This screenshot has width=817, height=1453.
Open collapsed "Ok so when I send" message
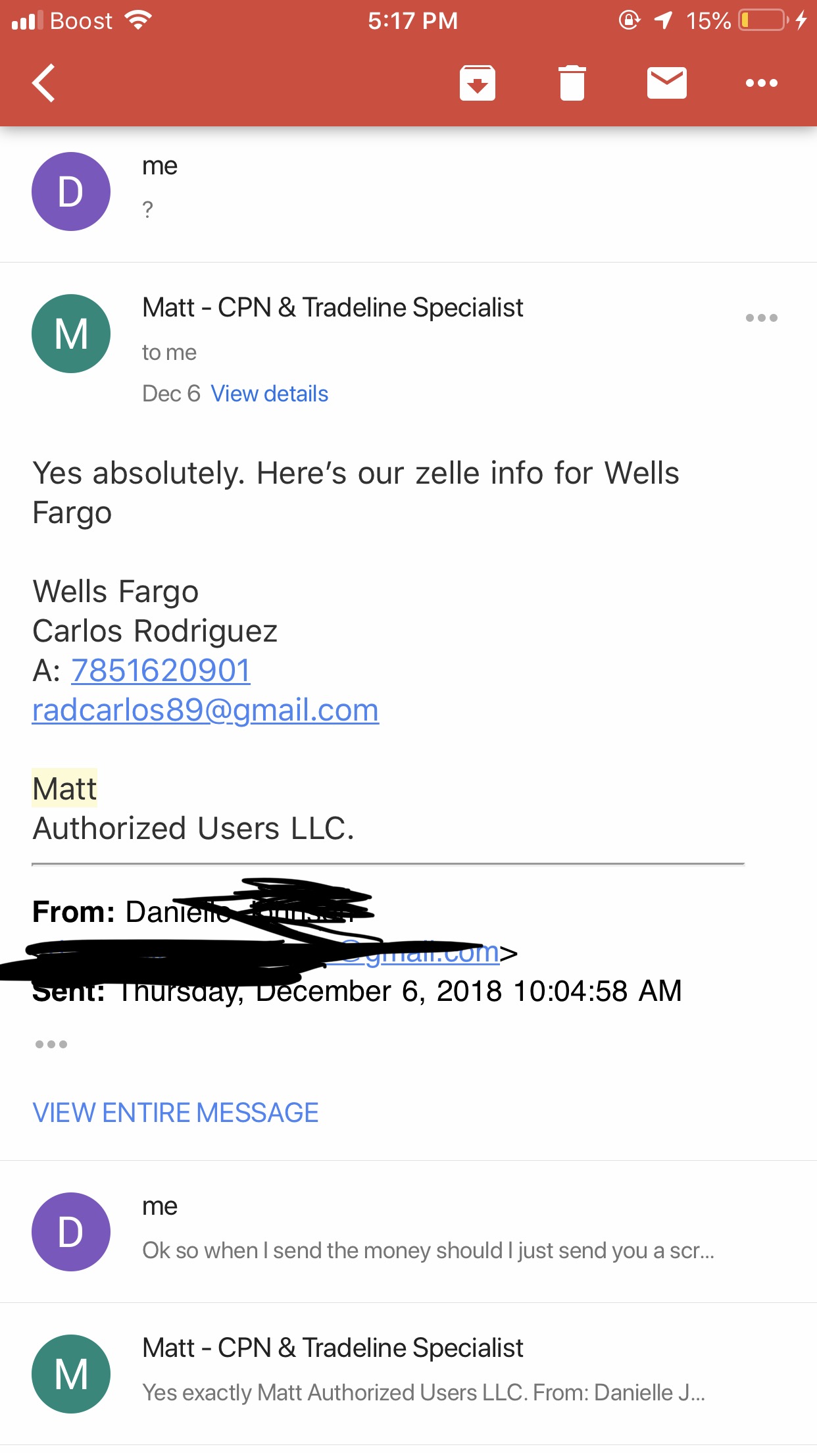[408, 1232]
